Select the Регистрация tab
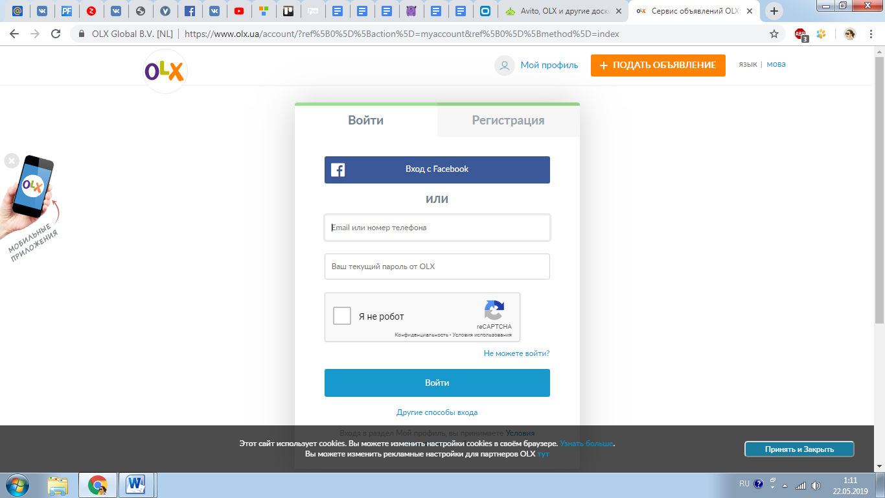The width and height of the screenshot is (885, 498). pos(509,121)
